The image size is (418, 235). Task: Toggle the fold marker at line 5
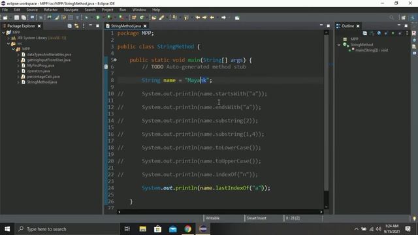(115, 60)
